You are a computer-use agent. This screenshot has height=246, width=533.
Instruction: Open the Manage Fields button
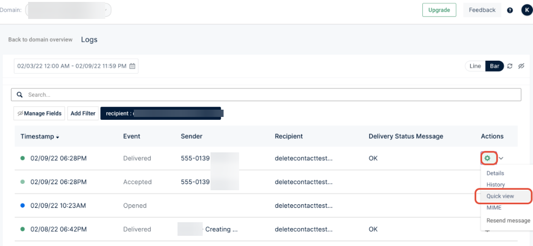(x=39, y=114)
